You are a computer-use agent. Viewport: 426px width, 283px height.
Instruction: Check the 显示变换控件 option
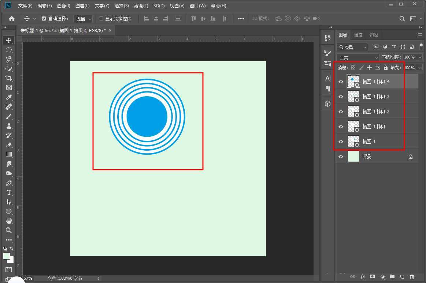pos(101,19)
